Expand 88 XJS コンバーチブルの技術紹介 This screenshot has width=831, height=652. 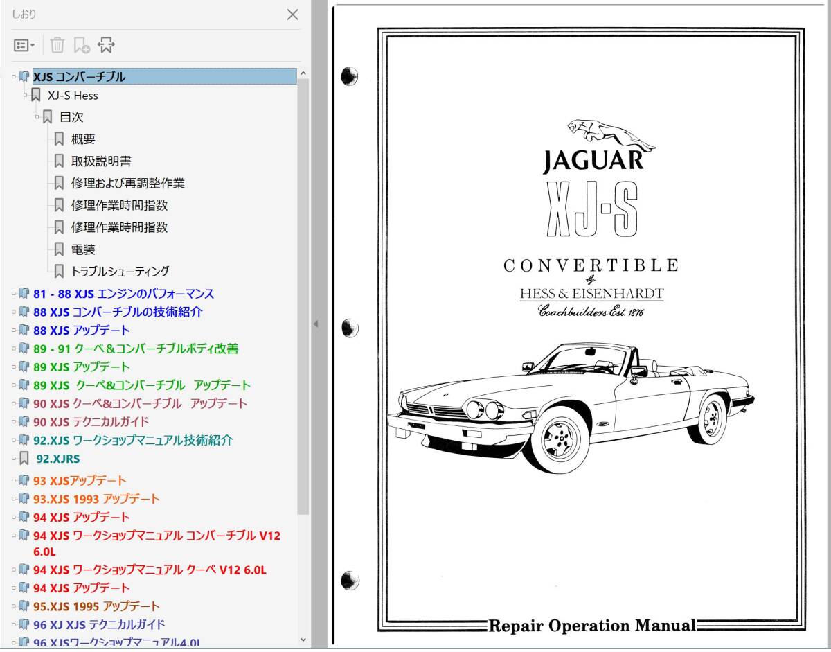(x=14, y=312)
